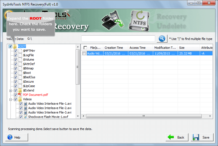Image resolution: width=218 pixels, height=146 pixels.
Task: Click the Audio Video Interleave File-1.avi film icon
Action: pyautogui.click(x=25, y=104)
